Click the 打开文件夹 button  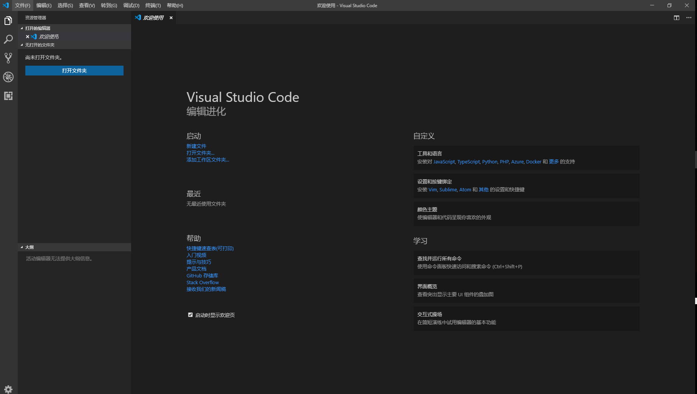pos(74,71)
